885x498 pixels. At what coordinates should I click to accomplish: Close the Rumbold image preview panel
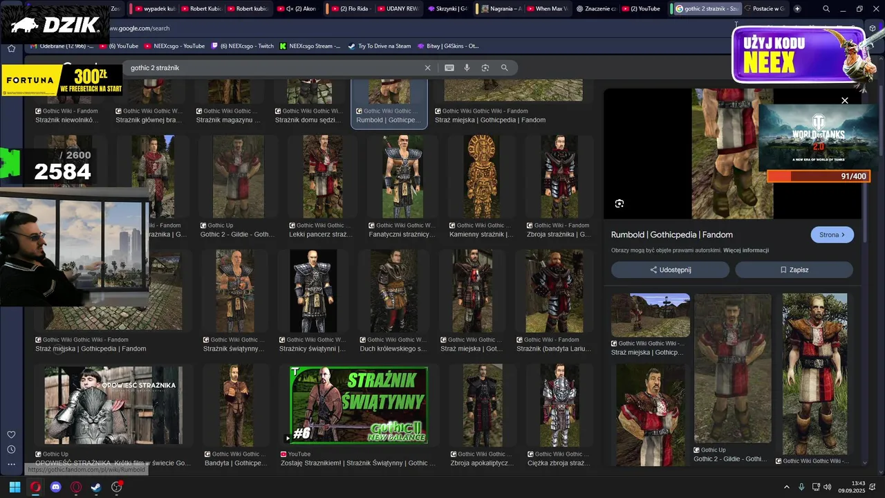(844, 100)
